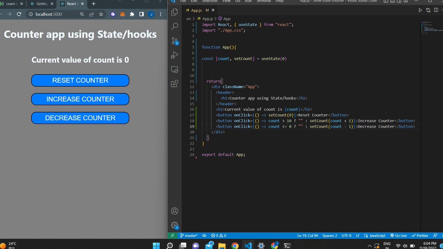
Task: Switch to the Learn Chrome tab
Action: tap(11, 4)
